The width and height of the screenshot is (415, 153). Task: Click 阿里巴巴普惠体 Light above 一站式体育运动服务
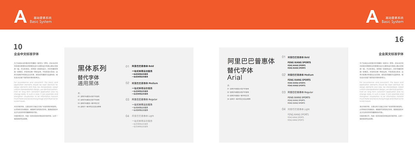click(x=143, y=116)
